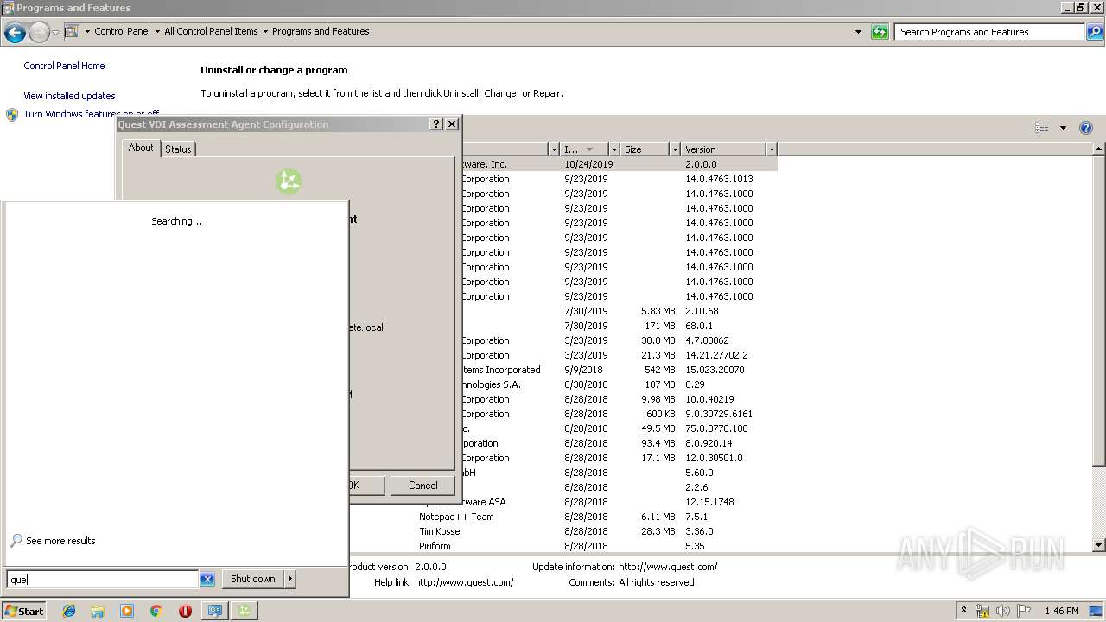The height and width of the screenshot is (622, 1106).
Task: Open Opera browser from taskbar
Action: pos(185,611)
